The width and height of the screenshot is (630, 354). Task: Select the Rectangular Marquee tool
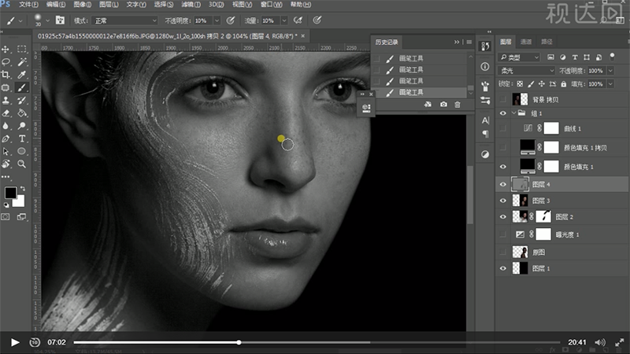(22, 49)
